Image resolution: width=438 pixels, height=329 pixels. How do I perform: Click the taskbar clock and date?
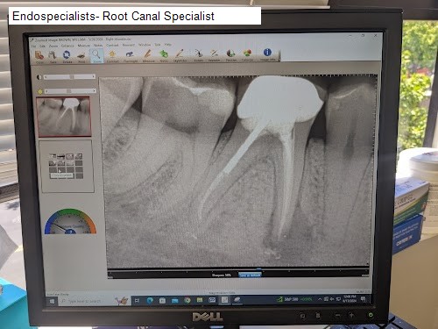349,298
